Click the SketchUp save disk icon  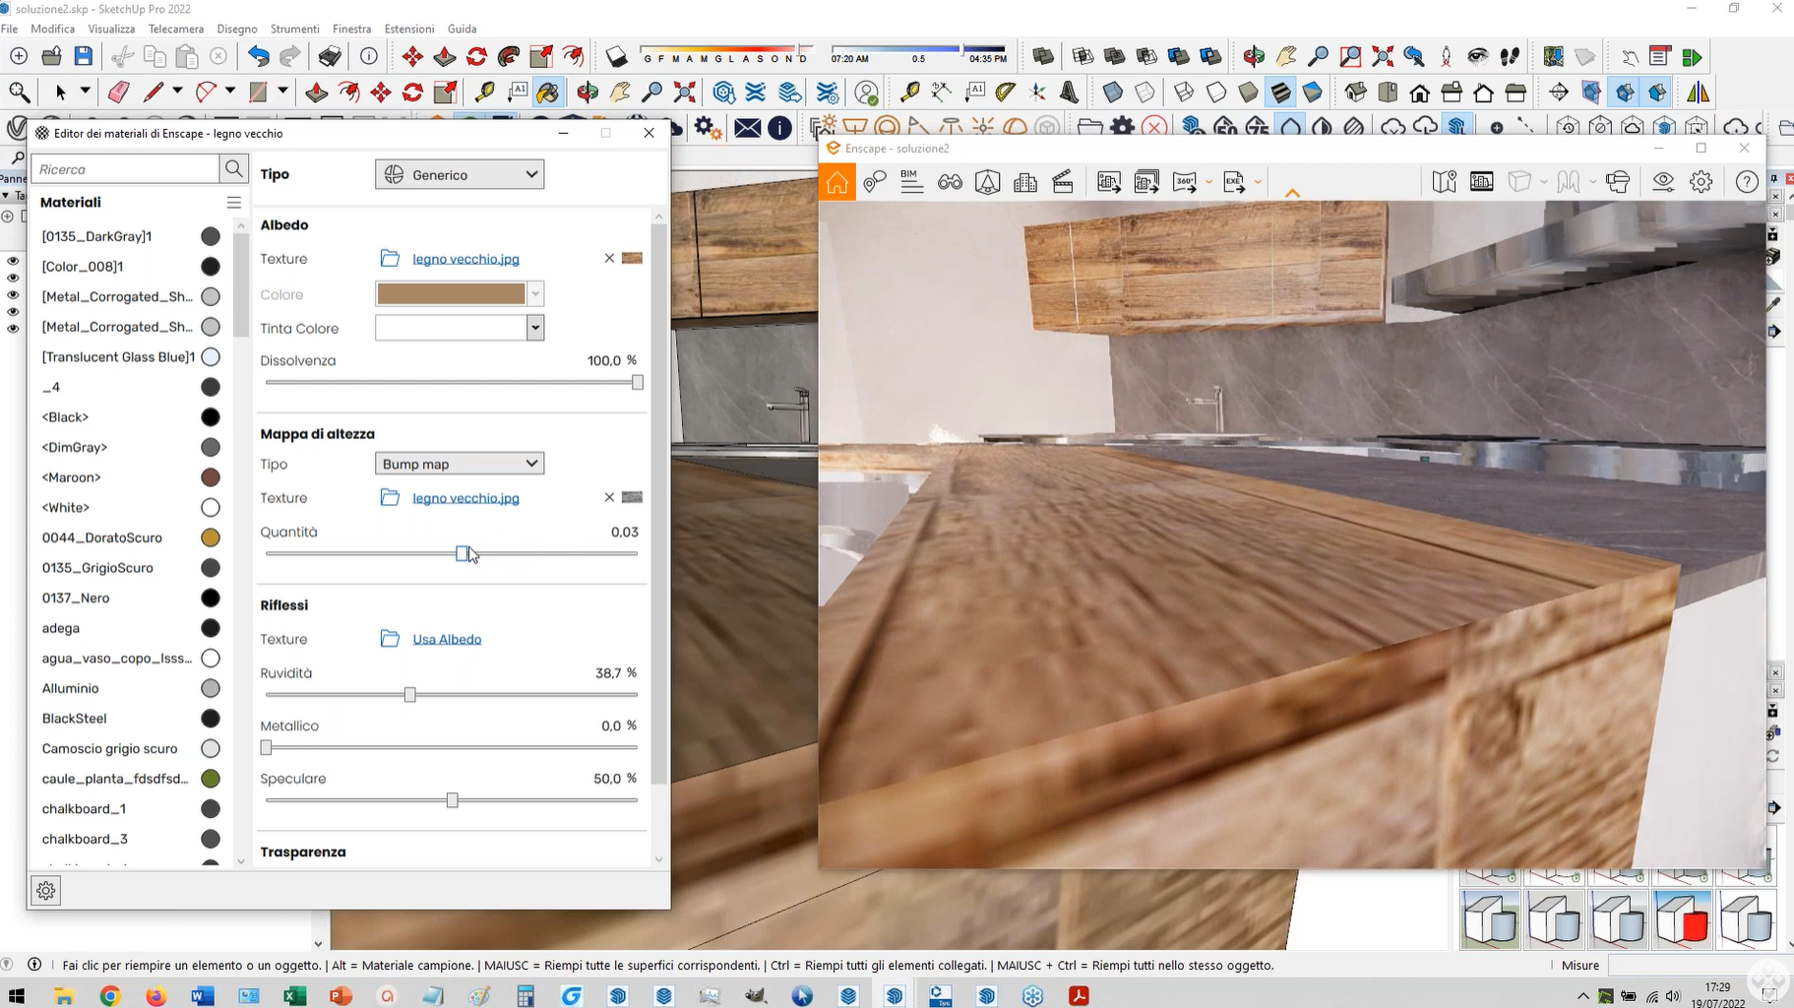coord(84,56)
